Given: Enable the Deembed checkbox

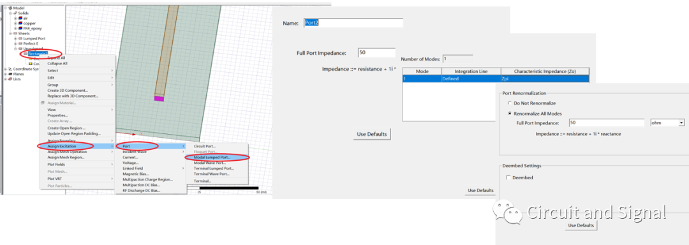Looking at the screenshot, I should 508,177.
